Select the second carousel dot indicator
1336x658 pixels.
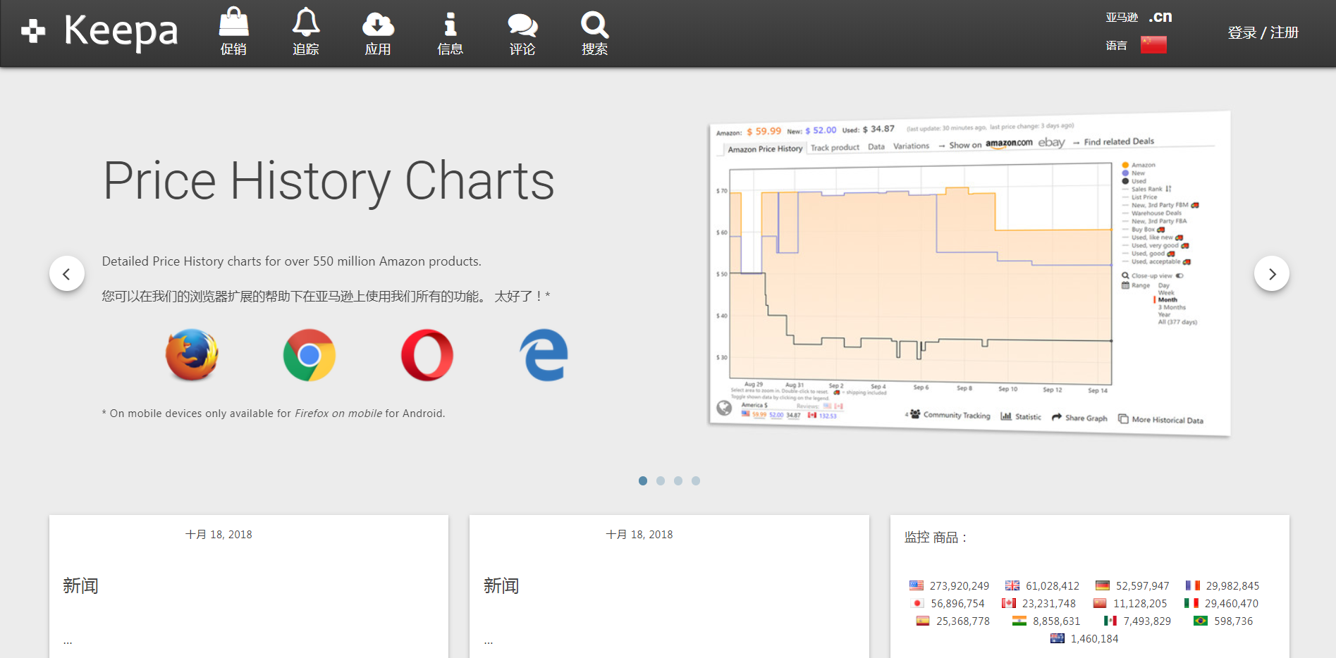[x=661, y=480]
